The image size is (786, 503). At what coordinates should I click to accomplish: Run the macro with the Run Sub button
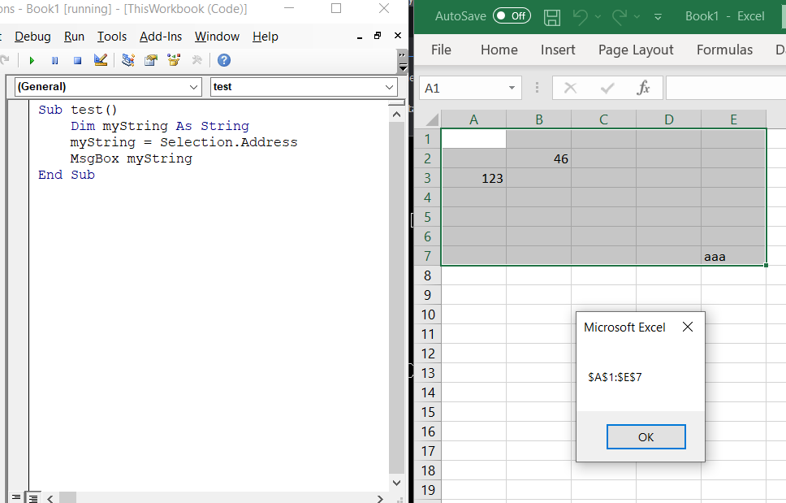(x=32, y=60)
